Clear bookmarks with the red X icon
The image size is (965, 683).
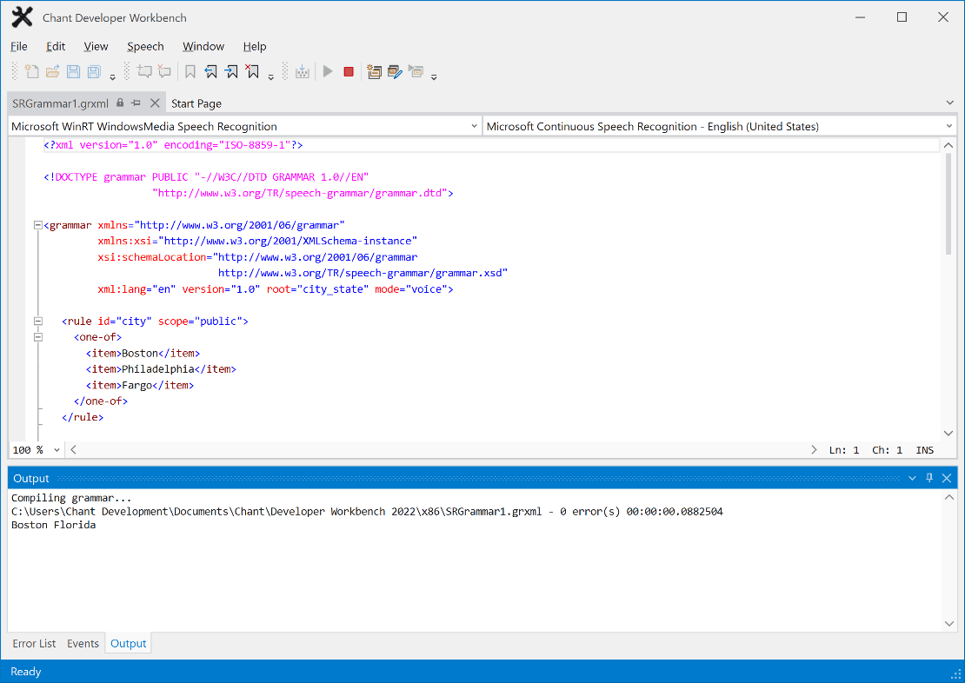[x=252, y=71]
